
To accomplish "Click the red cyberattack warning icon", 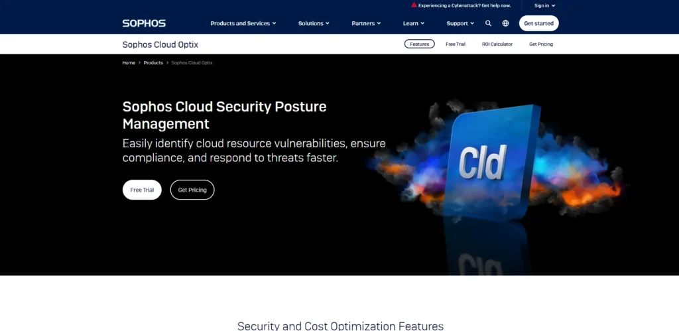I will 414,5.
